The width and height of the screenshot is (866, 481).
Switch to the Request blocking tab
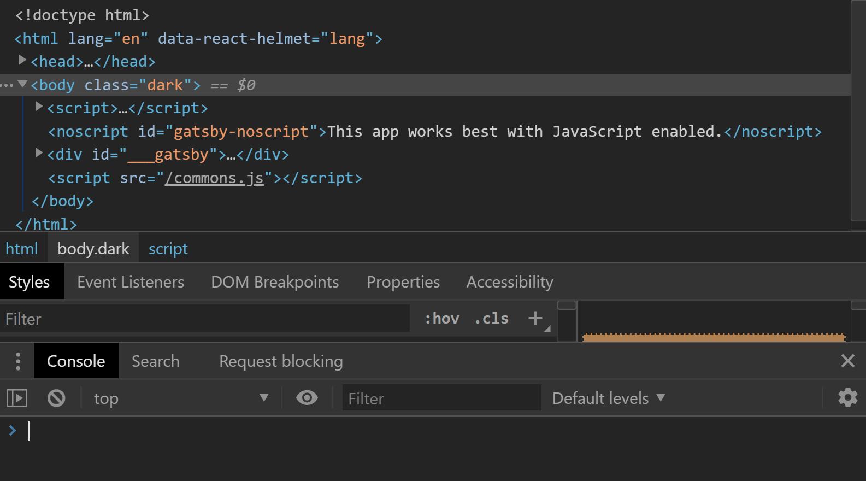click(x=281, y=361)
